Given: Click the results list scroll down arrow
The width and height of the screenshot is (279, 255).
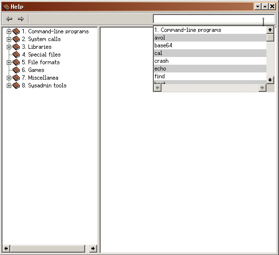Looking at the screenshot, I should pos(270,80).
